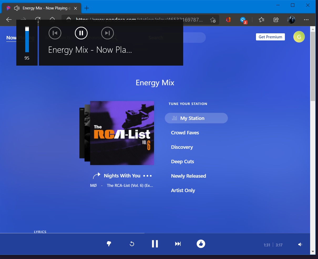This screenshot has height=259, width=318.
Task: Enable Artist Only station mode
Action: [x=183, y=190]
